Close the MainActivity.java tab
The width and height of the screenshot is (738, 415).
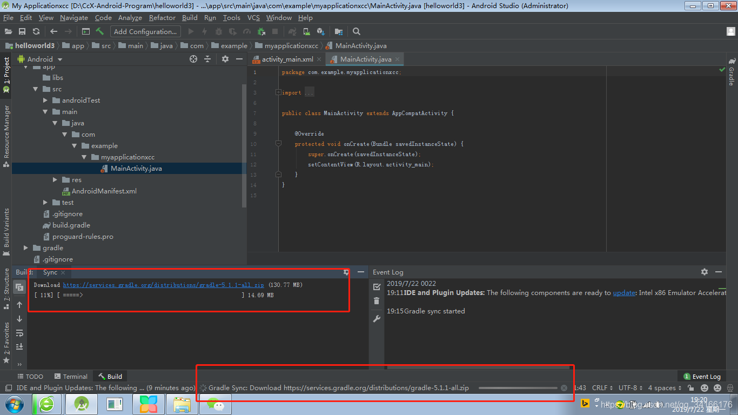[x=397, y=59]
